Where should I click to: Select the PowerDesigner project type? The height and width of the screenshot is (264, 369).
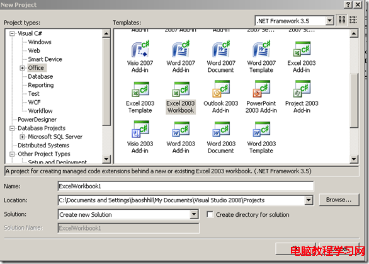tap(37, 120)
